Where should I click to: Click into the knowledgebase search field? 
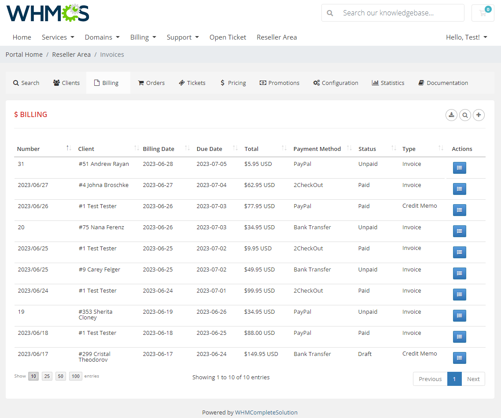point(396,13)
